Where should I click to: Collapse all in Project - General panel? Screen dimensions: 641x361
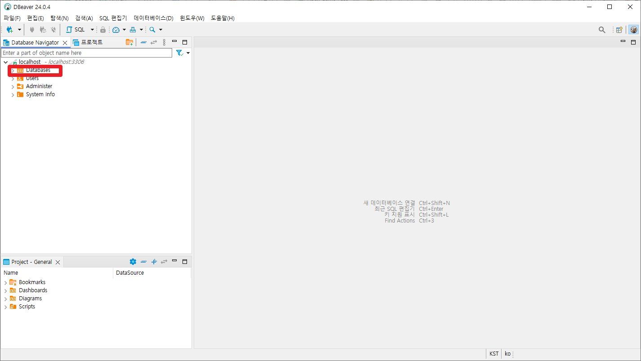click(143, 262)
